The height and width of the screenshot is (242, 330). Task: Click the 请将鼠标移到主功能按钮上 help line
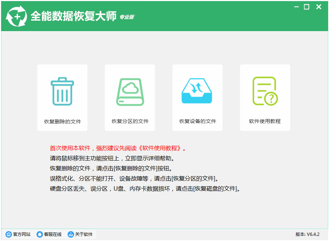tap(112, 158)
